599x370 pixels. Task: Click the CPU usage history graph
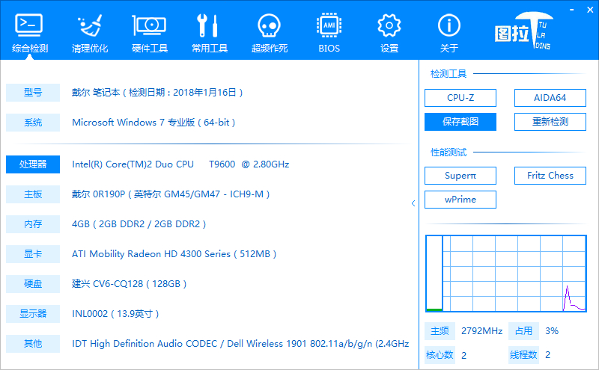[x=514, y=274]
